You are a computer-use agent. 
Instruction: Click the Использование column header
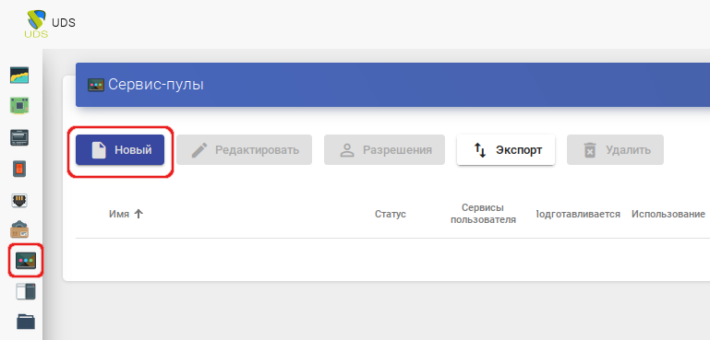tap(668, 214)
